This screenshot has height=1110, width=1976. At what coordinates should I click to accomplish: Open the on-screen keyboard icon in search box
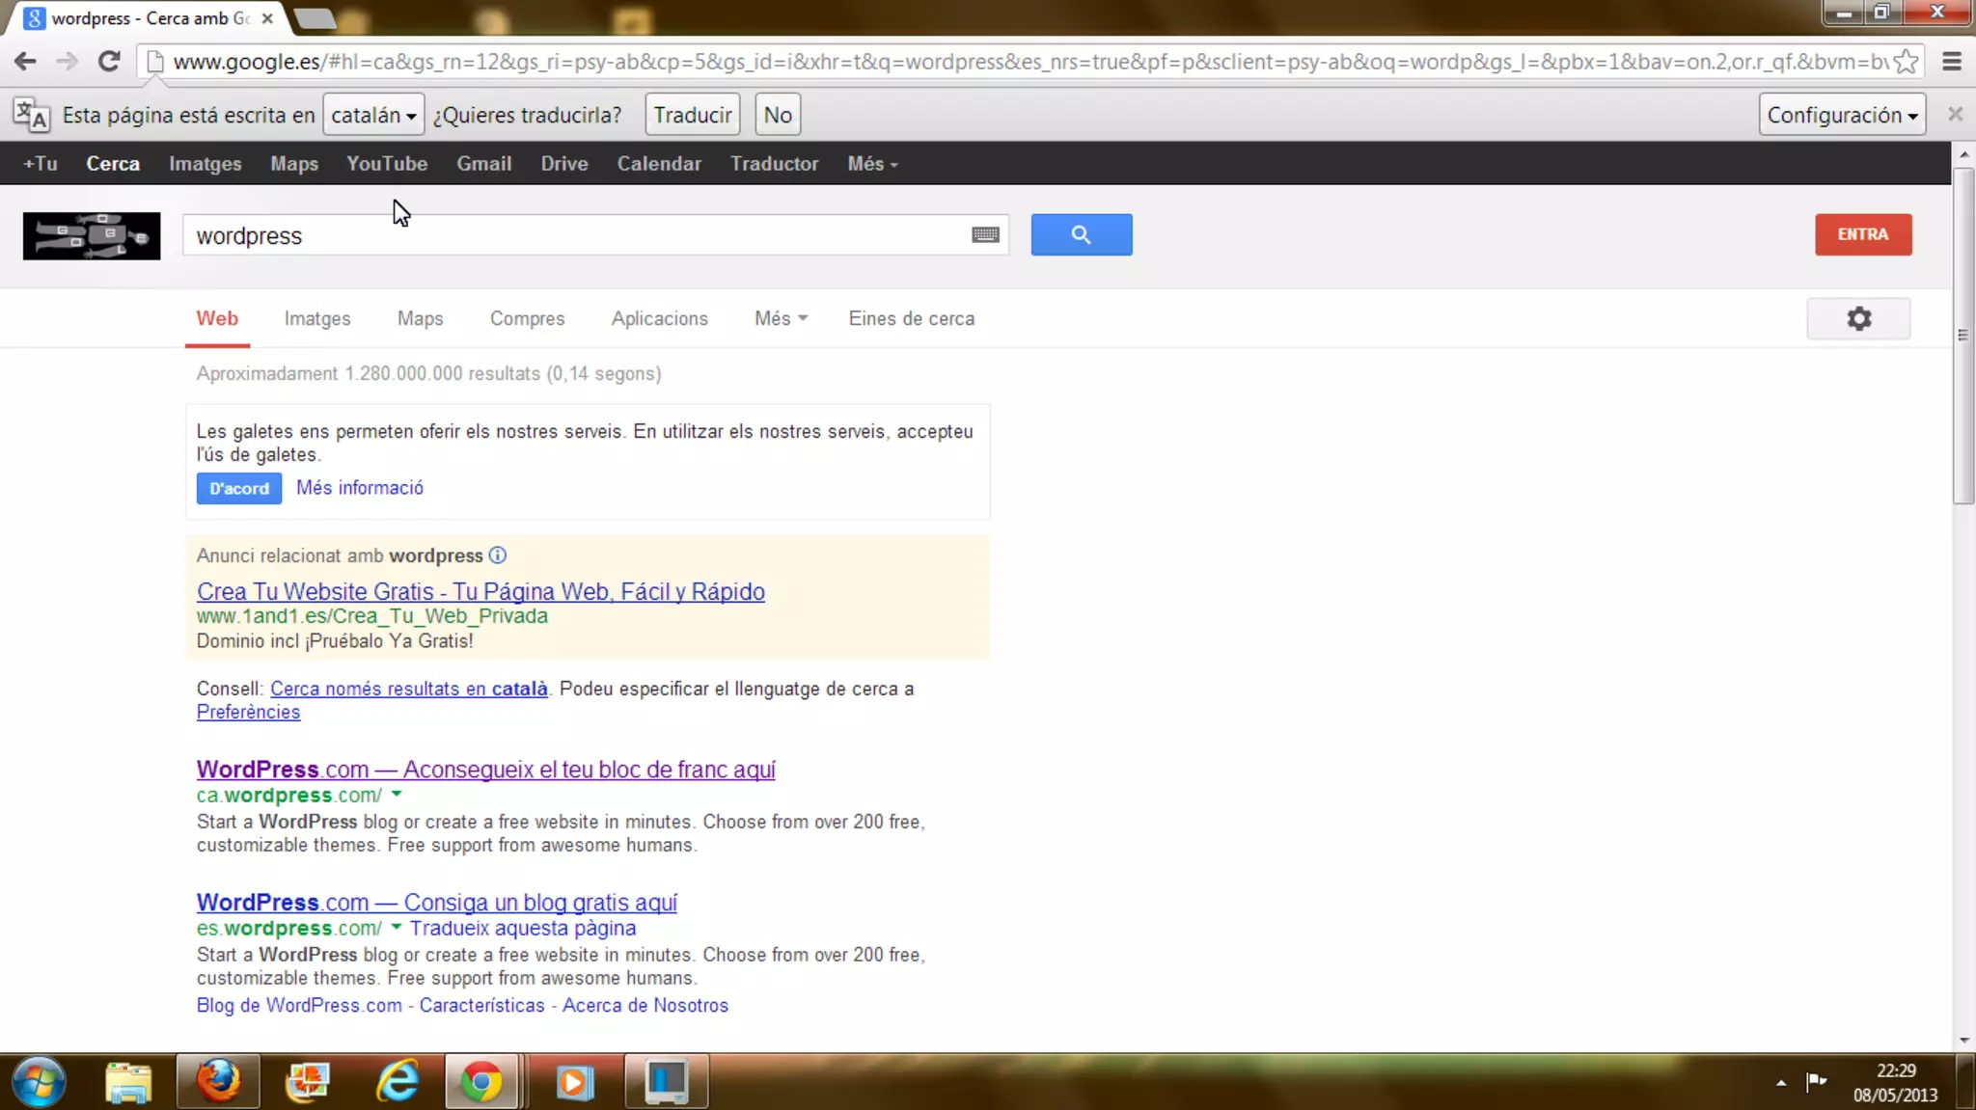tap(985, 234)
